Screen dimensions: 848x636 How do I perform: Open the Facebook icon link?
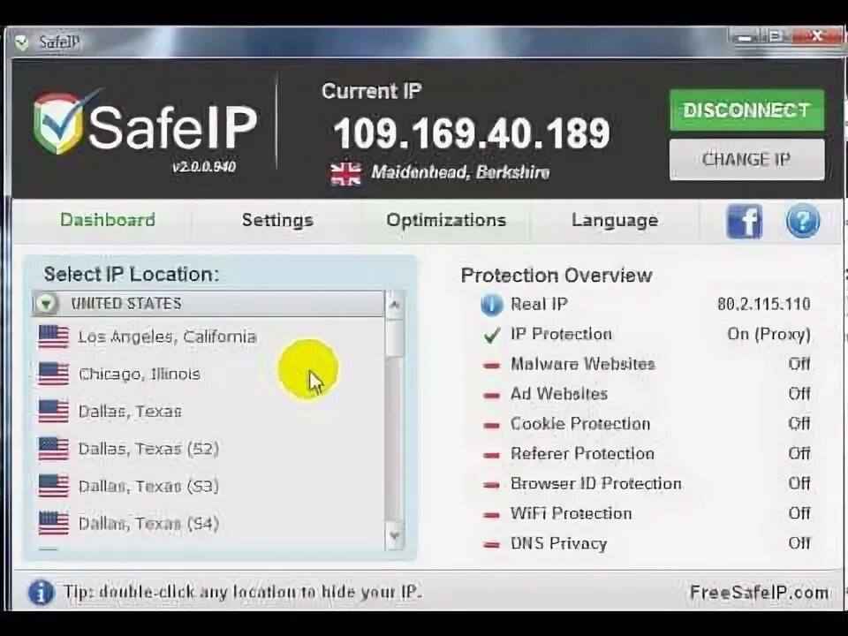click(x=744, y=221)
